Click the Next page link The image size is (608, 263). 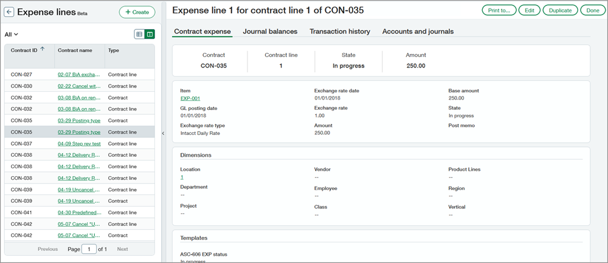[x=123, y=249]
